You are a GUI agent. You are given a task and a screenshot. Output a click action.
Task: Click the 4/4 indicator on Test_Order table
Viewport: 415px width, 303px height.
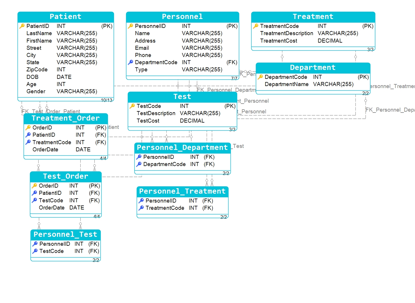(96, 216)
